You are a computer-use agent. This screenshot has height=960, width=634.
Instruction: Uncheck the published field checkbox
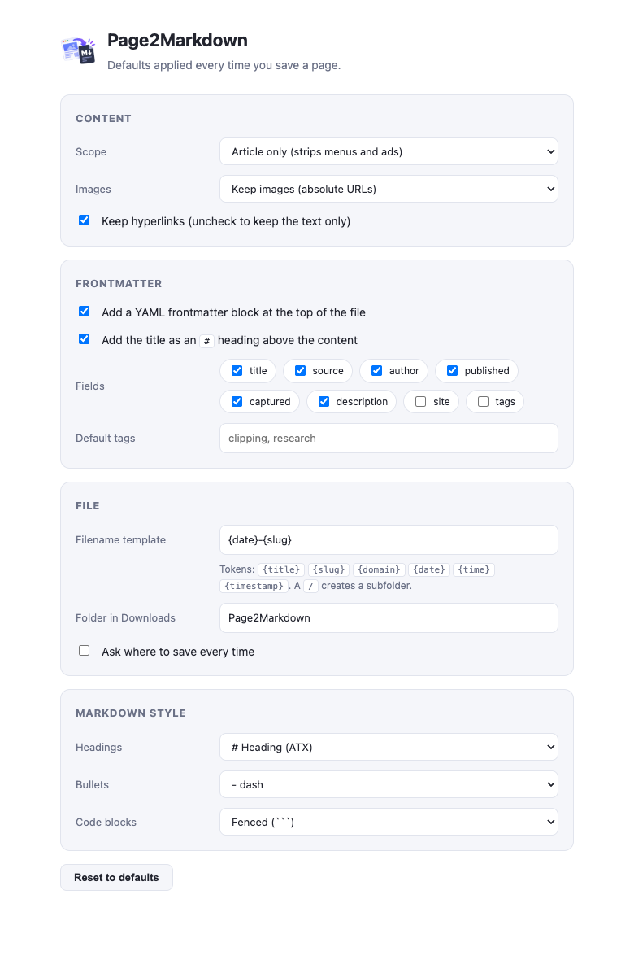tap(452, 370)
